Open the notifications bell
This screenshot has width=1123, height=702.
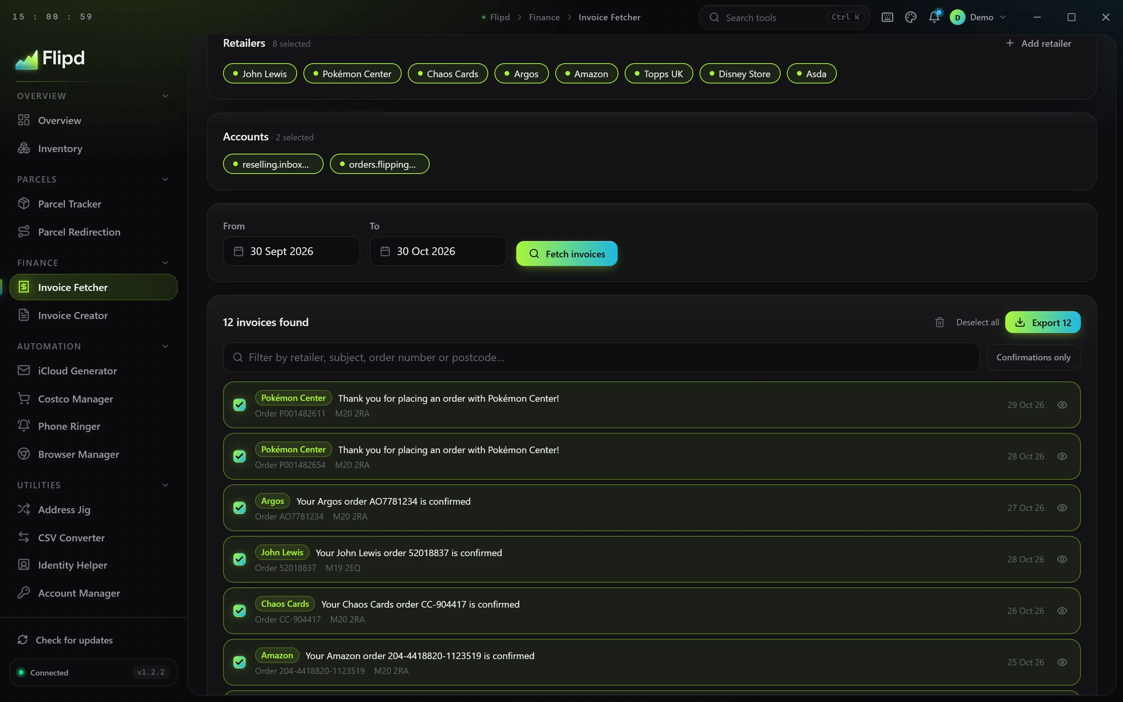point(934,17)
